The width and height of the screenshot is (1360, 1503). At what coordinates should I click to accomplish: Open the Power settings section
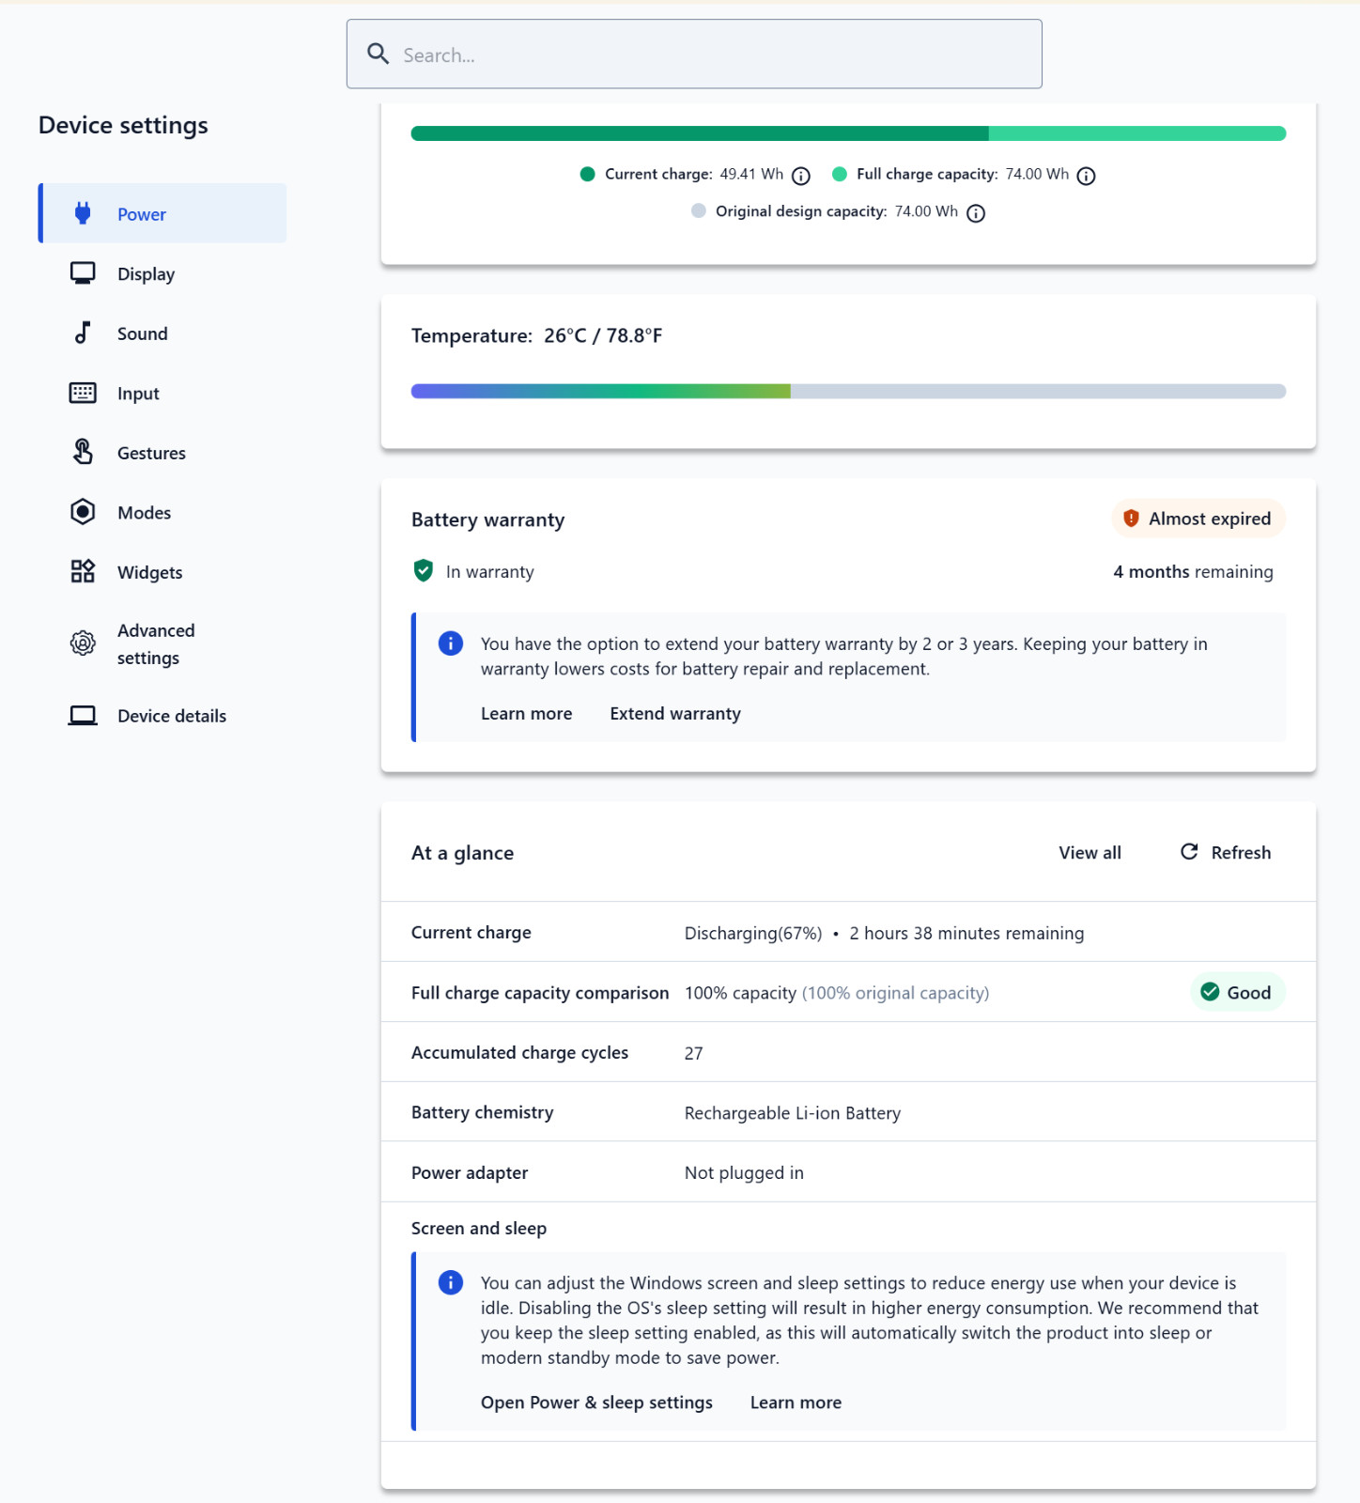coord(162,213)
